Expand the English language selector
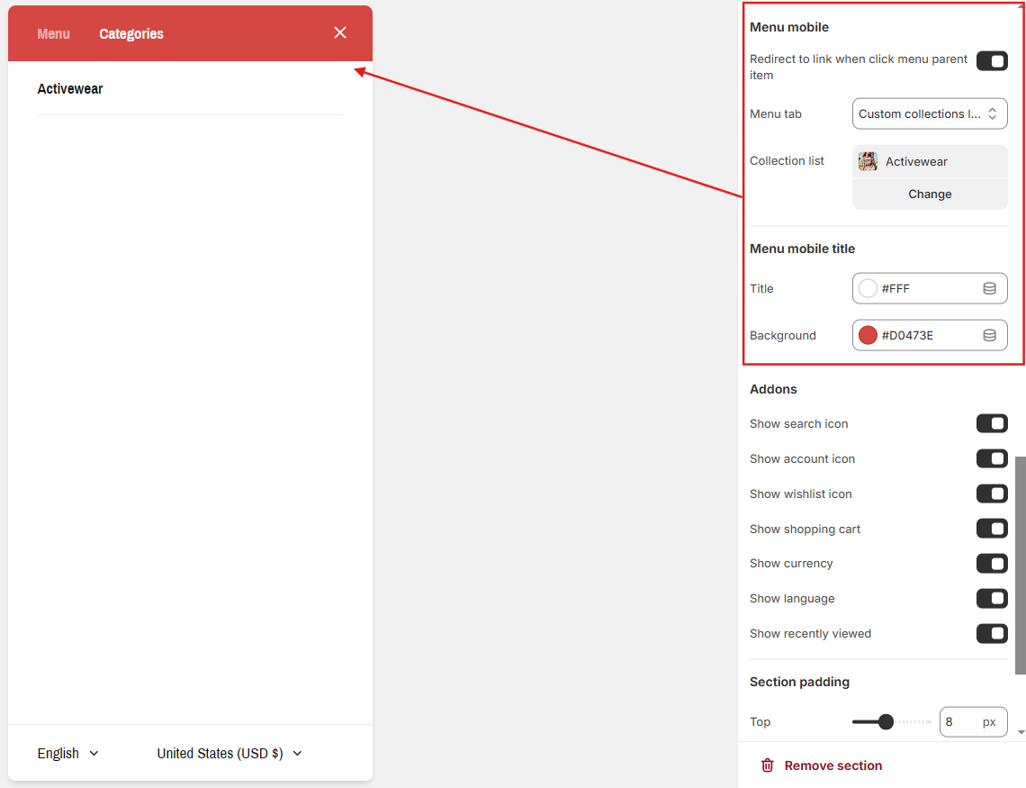1026x788 pixels. [68, 754]
